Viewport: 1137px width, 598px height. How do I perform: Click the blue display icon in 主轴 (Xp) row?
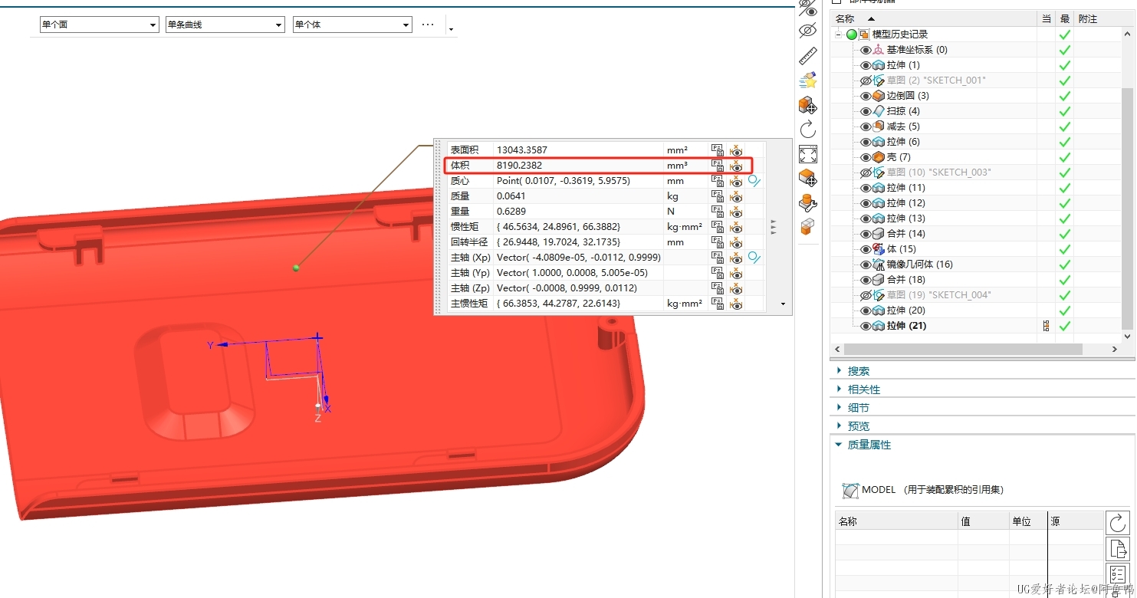tap(754, 258)
